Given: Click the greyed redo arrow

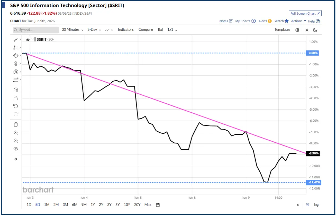Looking at the screenshot, I should click(15, 114).
